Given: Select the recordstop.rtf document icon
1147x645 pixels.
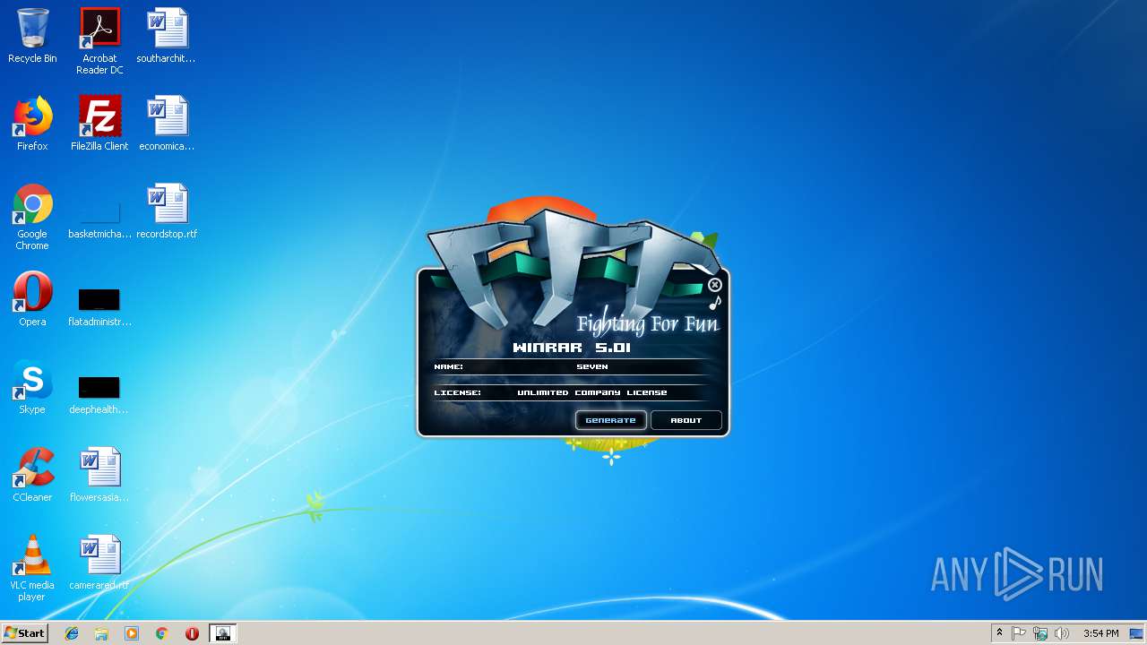Looking at the screenshot, I should [x=167, y=211].
